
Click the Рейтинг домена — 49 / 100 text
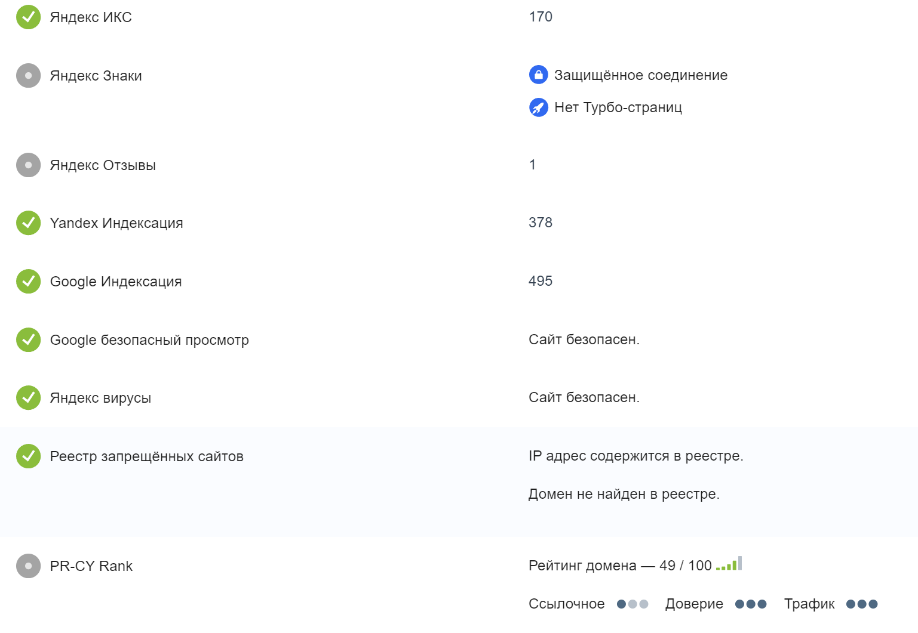click(x=621, y=566)
